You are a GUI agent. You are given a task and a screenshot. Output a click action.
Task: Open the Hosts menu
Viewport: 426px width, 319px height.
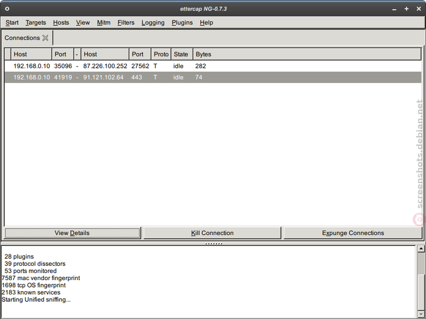click(61, 22)
